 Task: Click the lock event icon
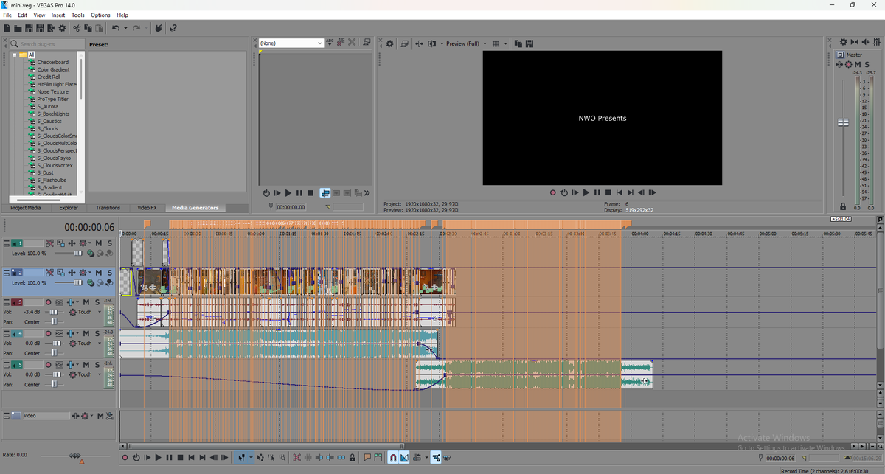353,458
